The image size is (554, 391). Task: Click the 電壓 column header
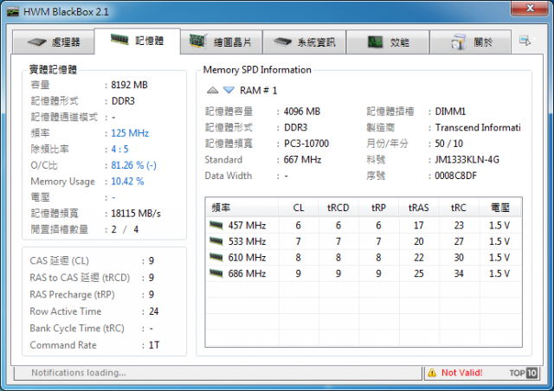[x=500, y=208]
